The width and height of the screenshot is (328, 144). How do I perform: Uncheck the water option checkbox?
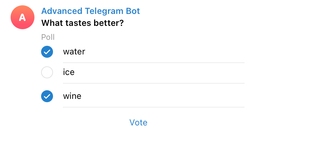click(x=47, y=52)
